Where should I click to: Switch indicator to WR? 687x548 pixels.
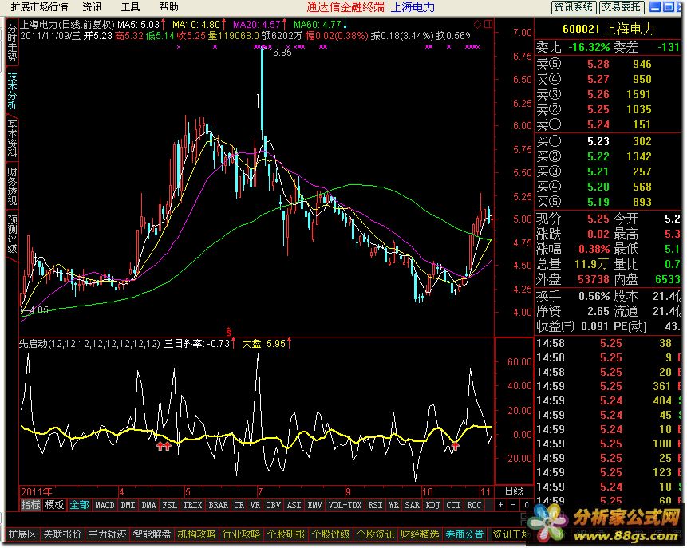394,505
